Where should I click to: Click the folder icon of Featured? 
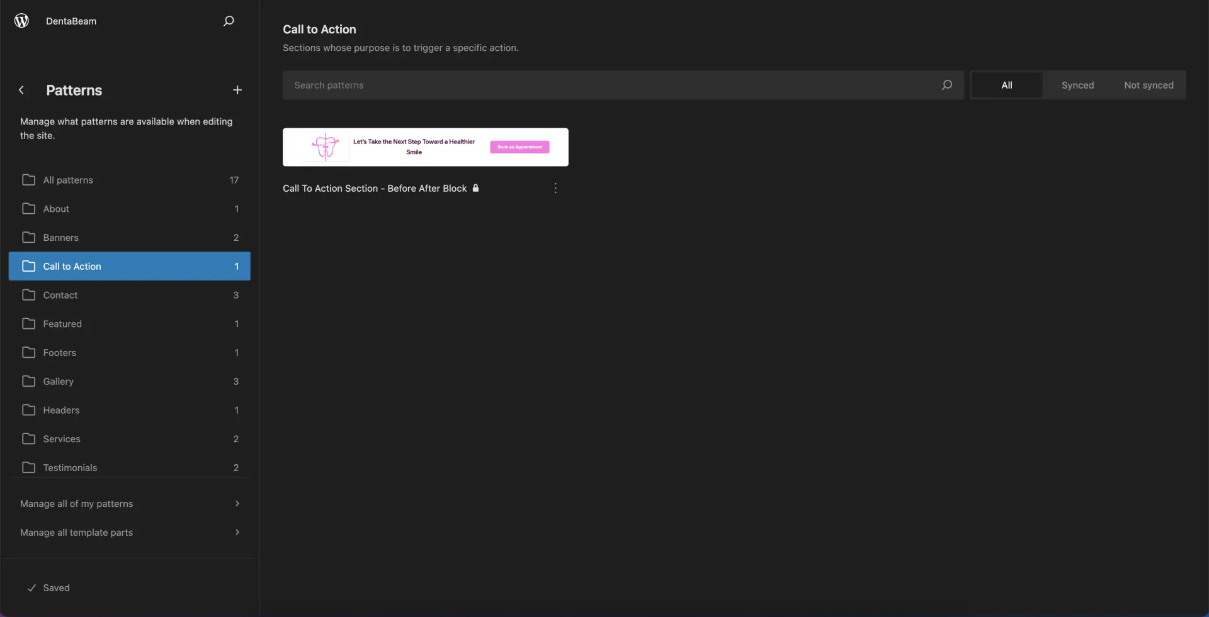(x=29, y=324)
